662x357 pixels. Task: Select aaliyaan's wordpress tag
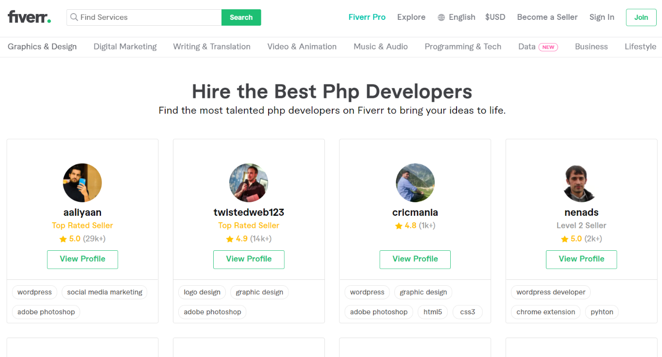pos(34,292)
